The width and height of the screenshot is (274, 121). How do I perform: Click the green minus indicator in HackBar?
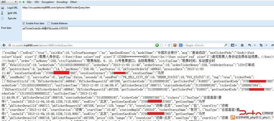click(20, 2)
